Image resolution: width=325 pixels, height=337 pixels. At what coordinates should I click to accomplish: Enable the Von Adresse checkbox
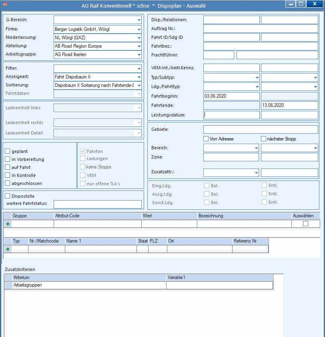pyautogui.click(x=206, y=138)
